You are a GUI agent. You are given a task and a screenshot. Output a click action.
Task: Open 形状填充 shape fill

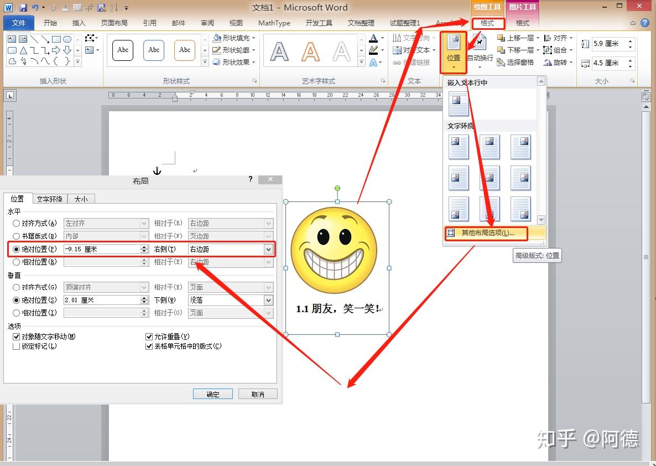(x=234, y=38)
